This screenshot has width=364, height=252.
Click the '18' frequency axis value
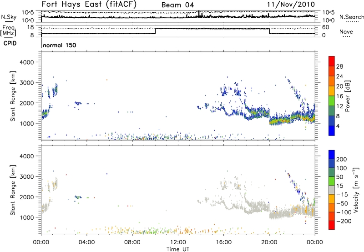pos(30,27)
